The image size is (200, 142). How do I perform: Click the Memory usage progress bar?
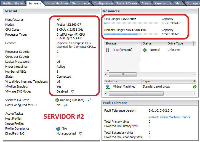click(131, 34)
